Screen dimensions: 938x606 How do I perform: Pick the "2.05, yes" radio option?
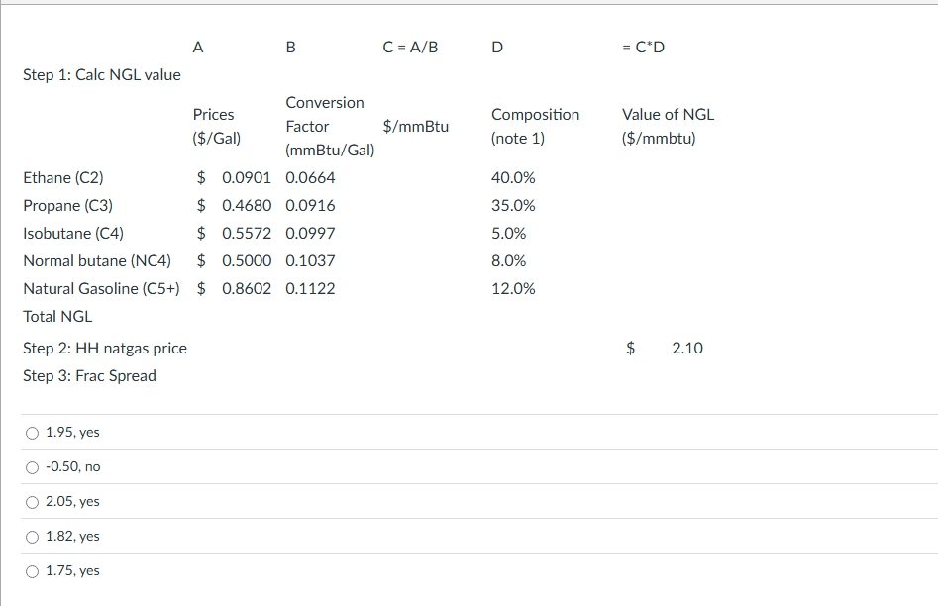click(x=33, y=502)
